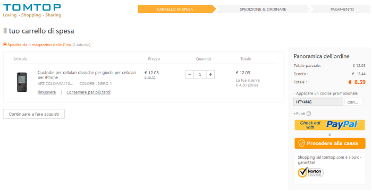Click Conservare per più tardi link
372x191 pixels.
[89, 92]
